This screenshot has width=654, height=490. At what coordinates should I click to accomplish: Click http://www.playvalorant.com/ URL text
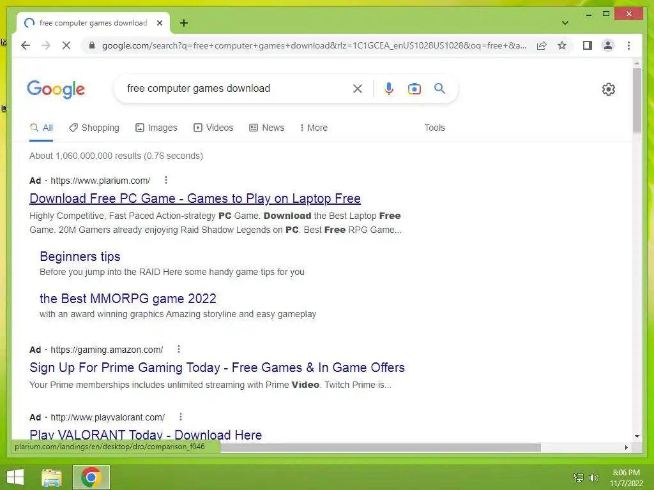[107, 417]
